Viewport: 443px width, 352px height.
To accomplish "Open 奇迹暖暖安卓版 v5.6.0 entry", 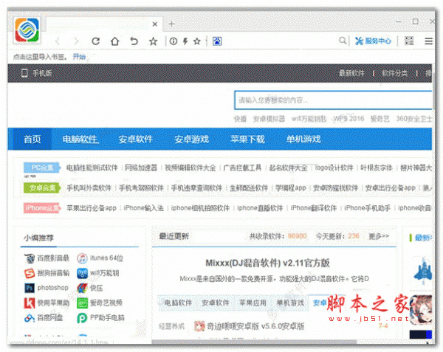I will pyautogui.click(x=255, y=327).
